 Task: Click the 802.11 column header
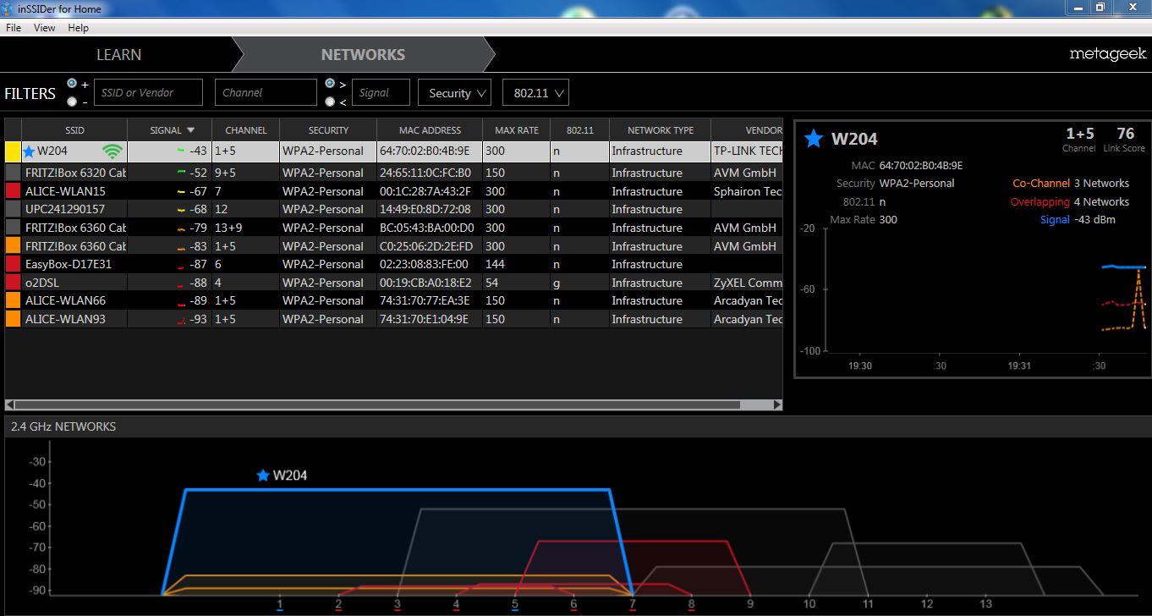click(580, 130)
